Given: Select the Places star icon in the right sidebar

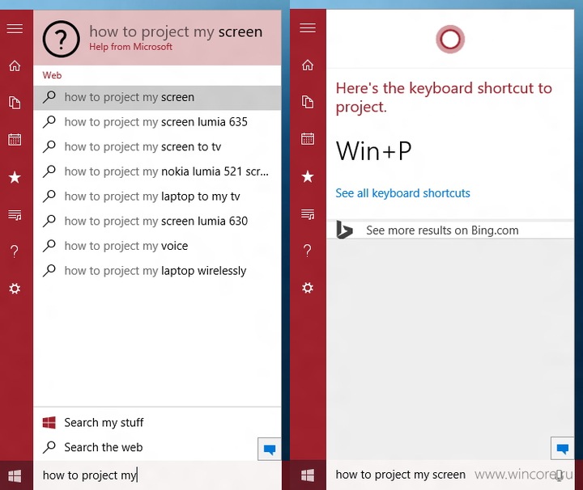Looking at the screenshot, I should pos(308,176).
